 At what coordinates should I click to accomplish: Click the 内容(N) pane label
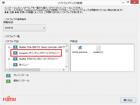tap(74, 41)
